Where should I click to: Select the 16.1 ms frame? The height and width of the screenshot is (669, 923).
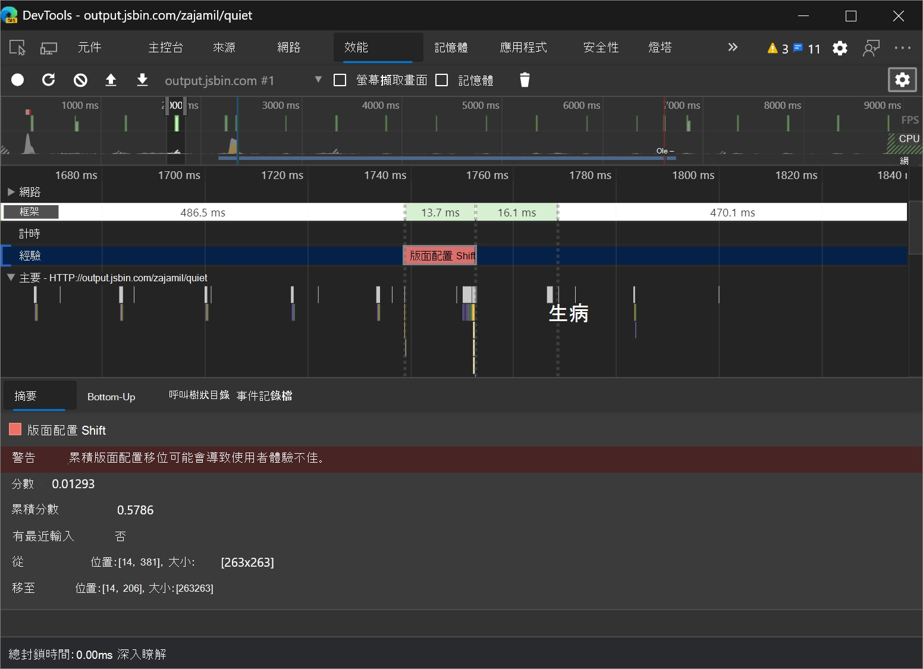(x=517, y=212)
